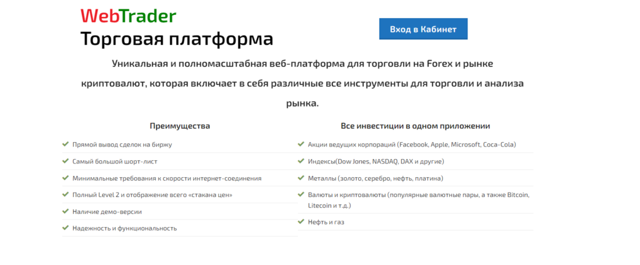Click the checkmark beside Металлы
The height and width of the screenshot is (265, 640).
coord(301,178)
